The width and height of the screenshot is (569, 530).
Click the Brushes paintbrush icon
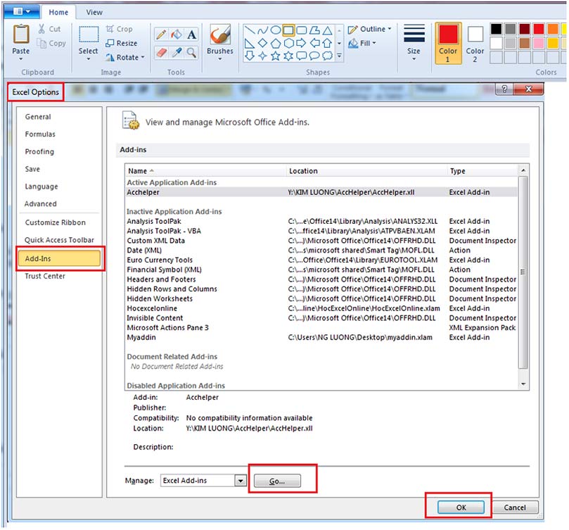coord(220,35)
